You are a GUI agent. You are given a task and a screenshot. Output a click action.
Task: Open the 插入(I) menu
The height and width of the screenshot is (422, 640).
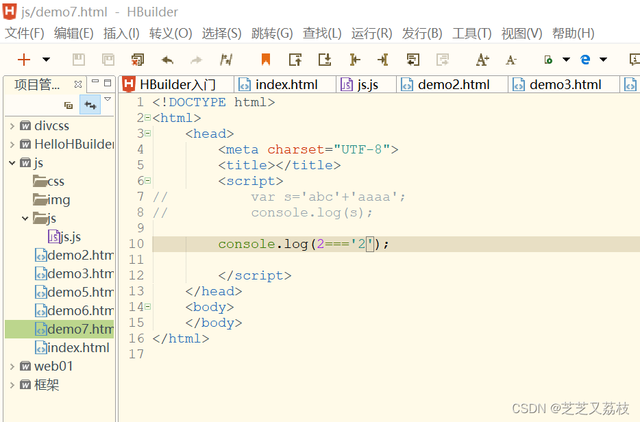tap(121, 33)
